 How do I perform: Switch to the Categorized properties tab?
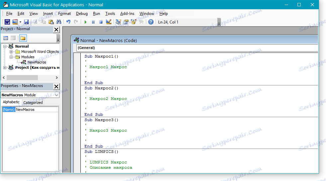[x=33, y=103]
